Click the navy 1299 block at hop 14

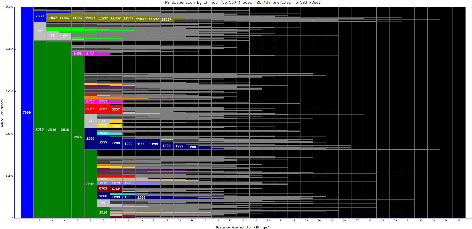pos(192,147)
